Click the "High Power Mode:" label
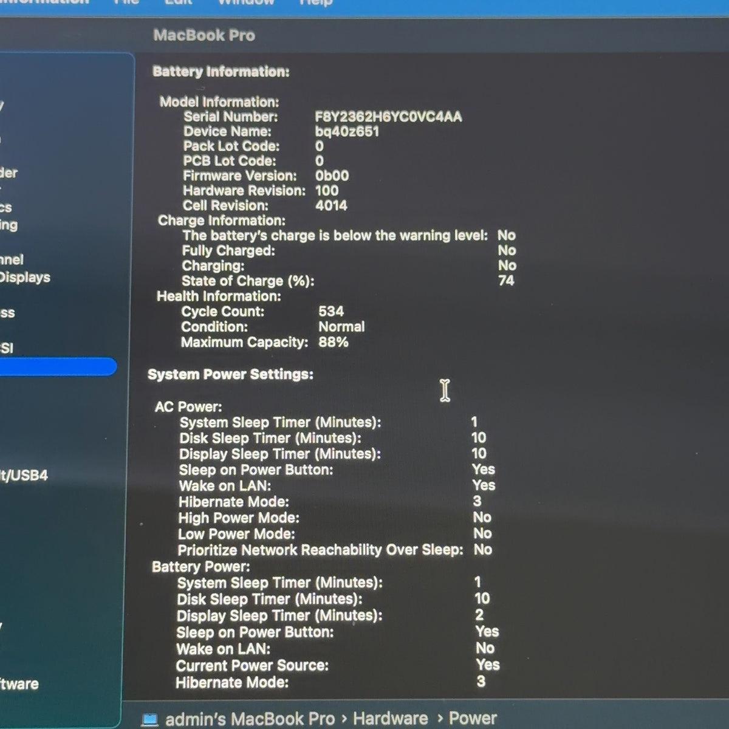The height and width of the screenshot is (729, 729). tap(238, 518)
